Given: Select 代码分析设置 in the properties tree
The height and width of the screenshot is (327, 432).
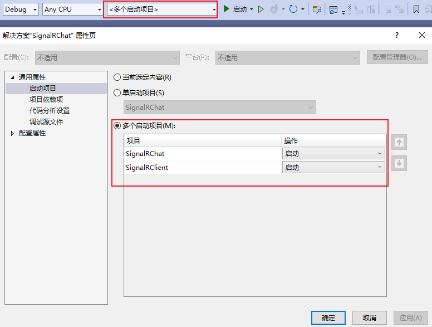Looking at the screenshot, I should coord(50,110).
